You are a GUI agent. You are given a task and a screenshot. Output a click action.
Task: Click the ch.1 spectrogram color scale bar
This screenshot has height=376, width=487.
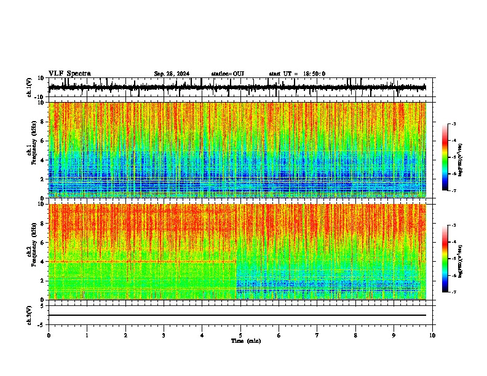tap(445, 157)
